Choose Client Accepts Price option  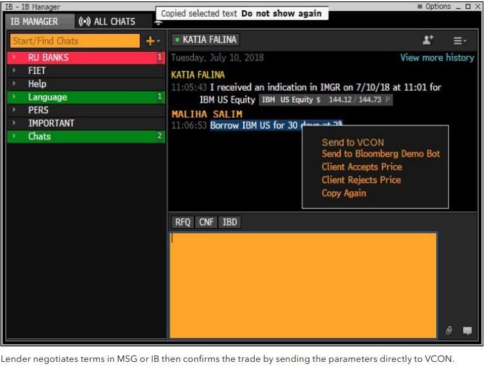(x=362, y=167)
